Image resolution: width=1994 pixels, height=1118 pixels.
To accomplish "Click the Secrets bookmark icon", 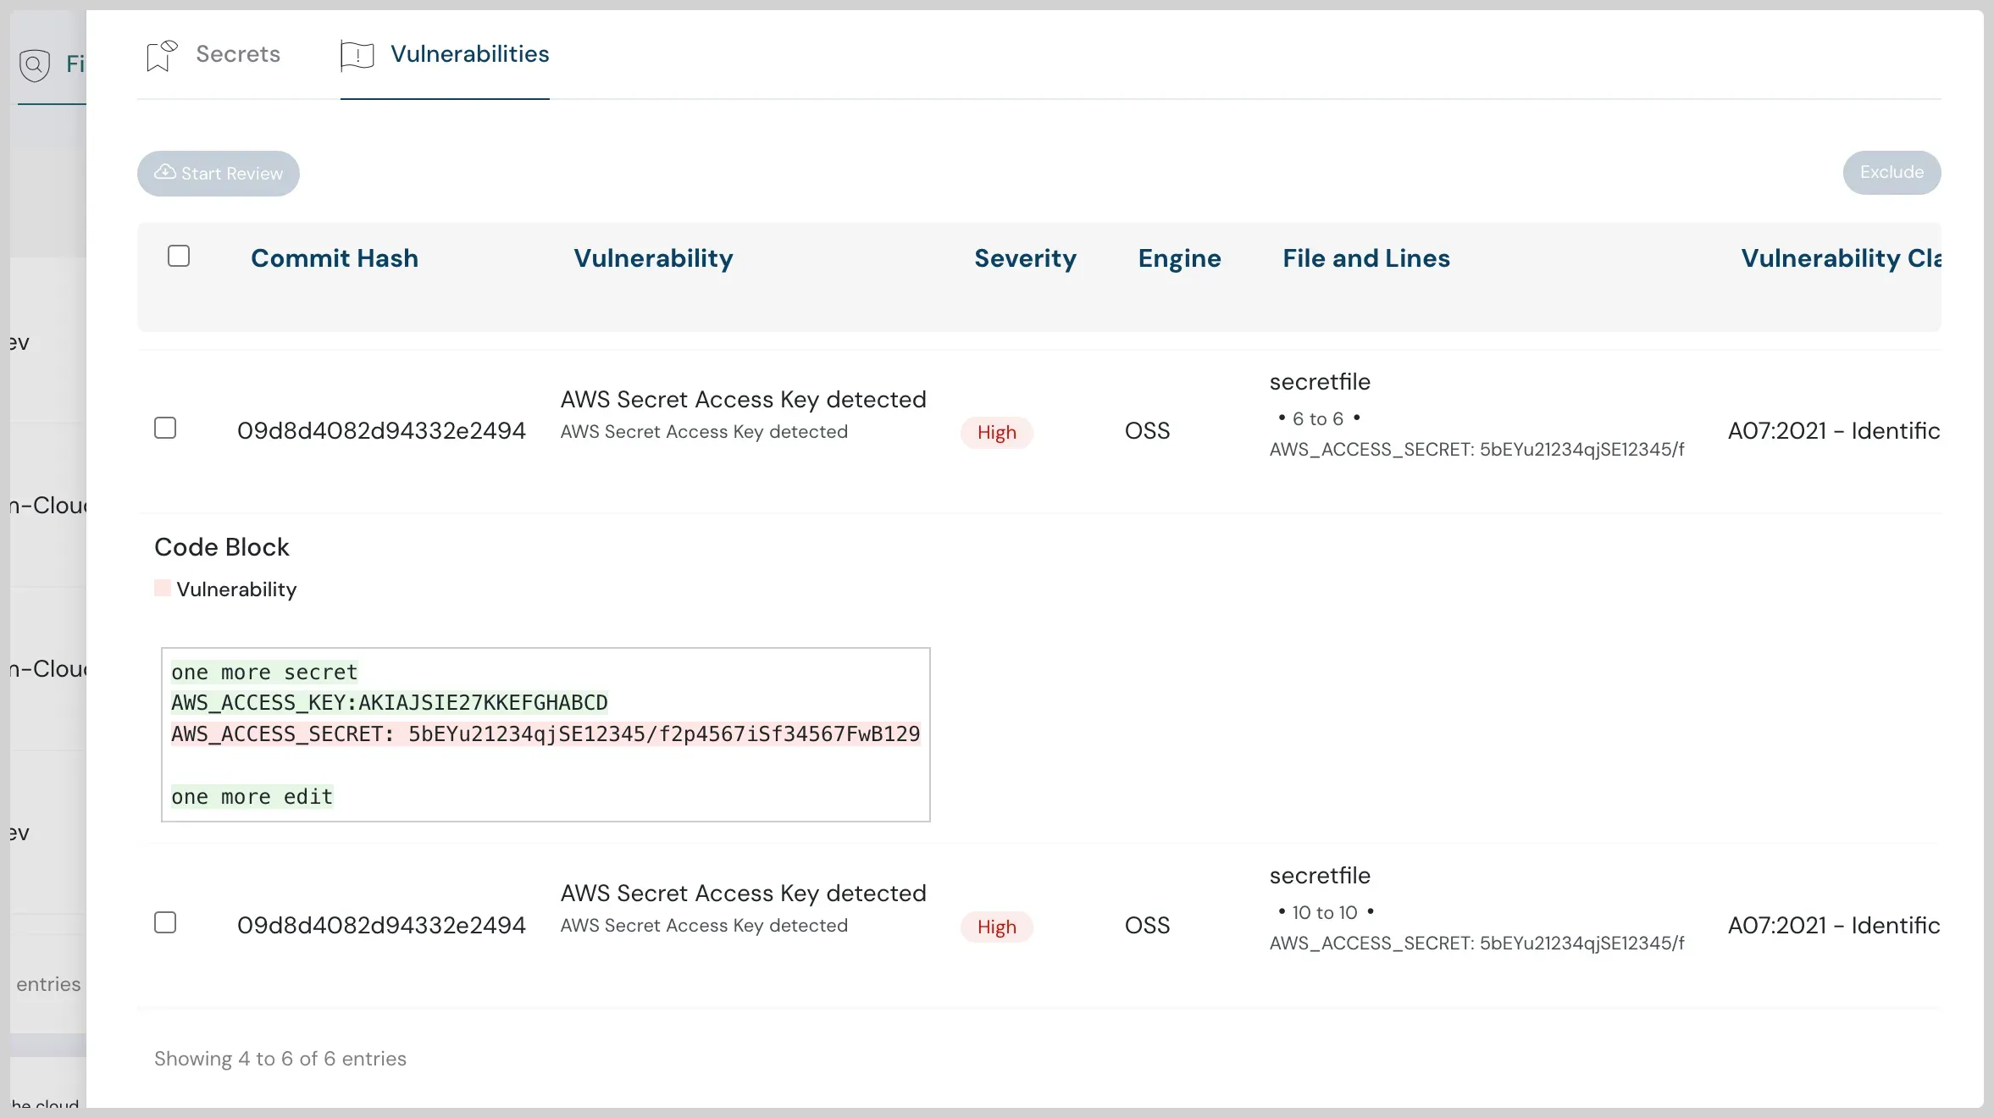I will point(161,53).
